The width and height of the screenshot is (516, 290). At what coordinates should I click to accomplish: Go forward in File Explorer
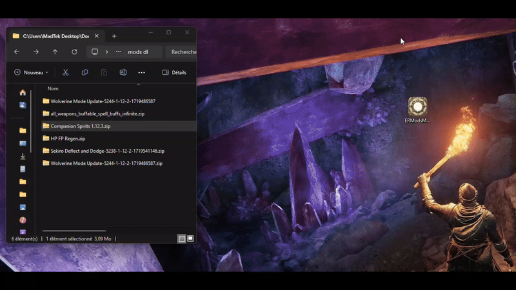[x=36, y=52]
